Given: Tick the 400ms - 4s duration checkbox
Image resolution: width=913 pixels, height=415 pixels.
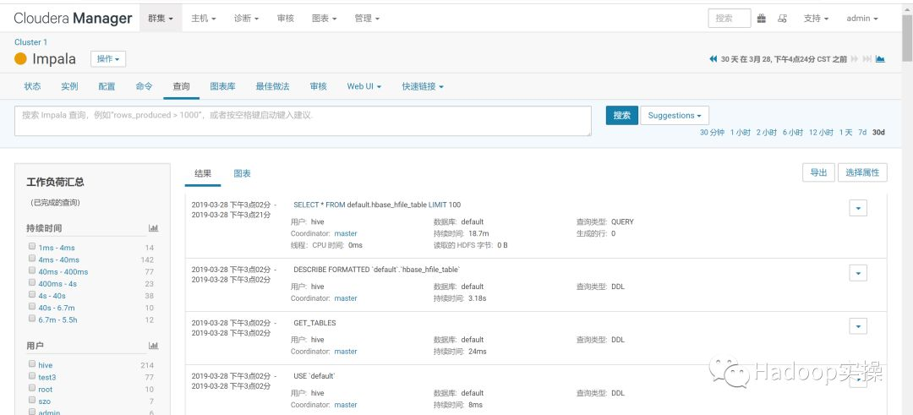Looking at the screenshot, I should pos(32,283).
